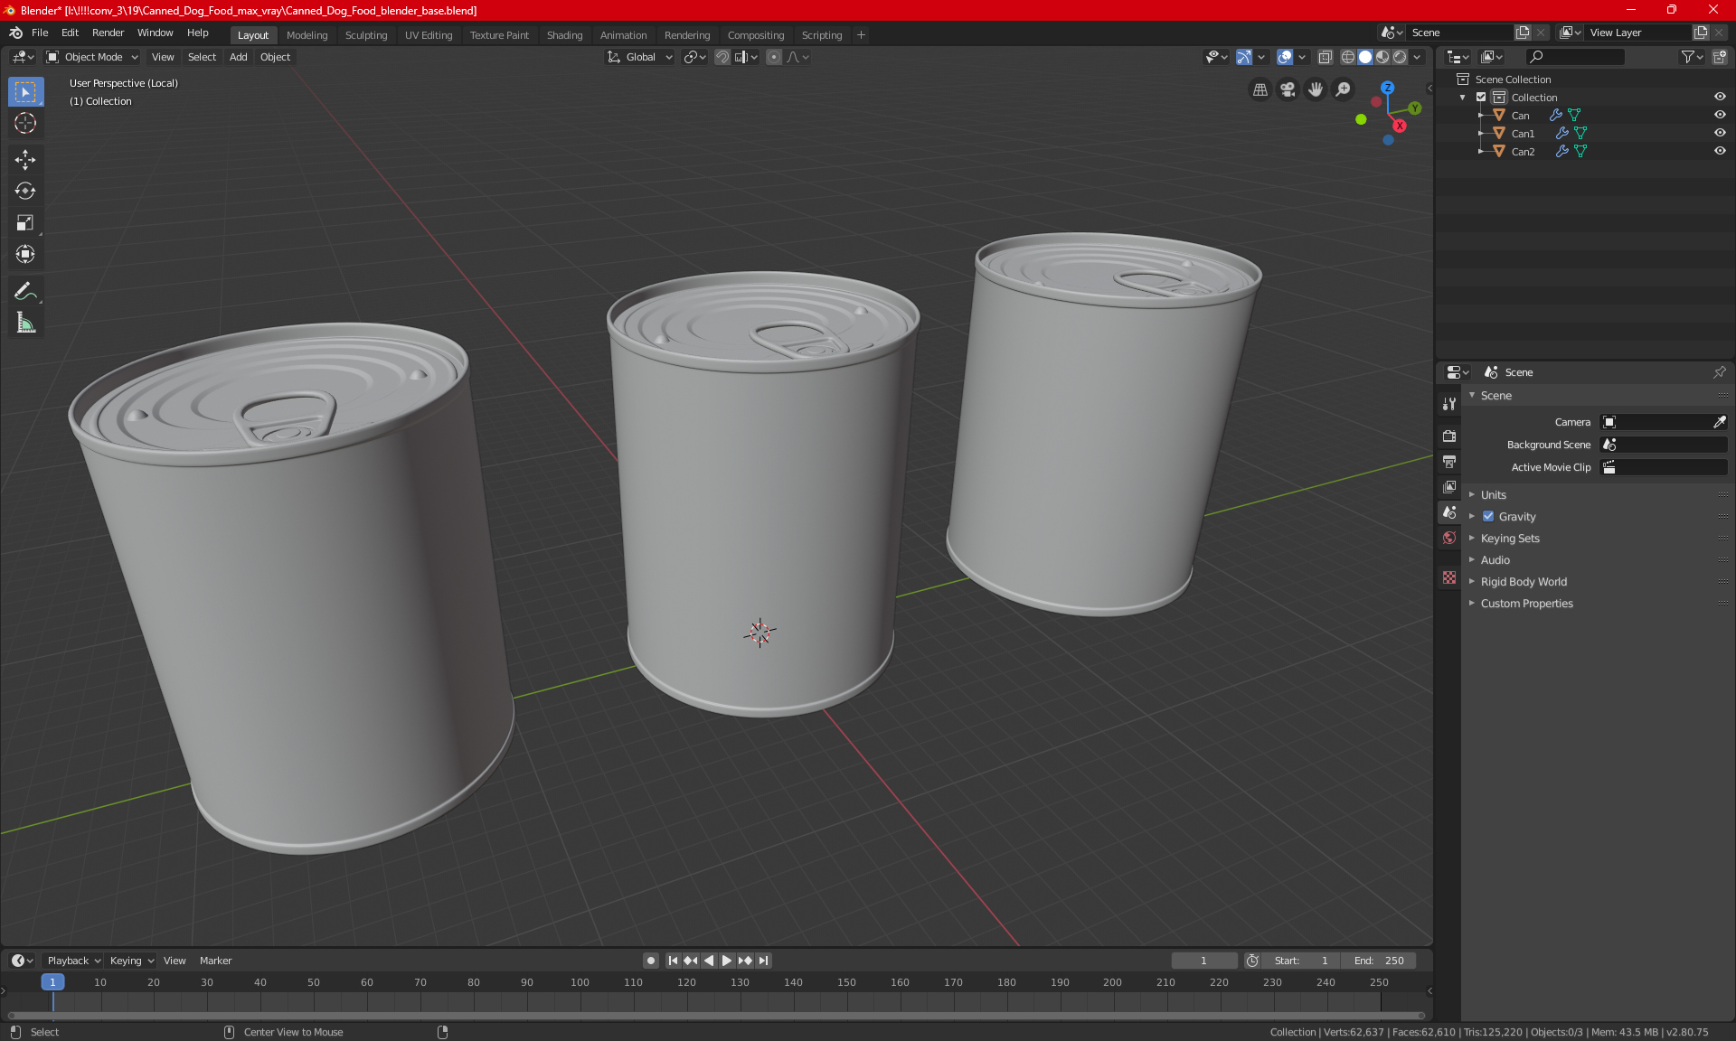
Task: Click the mesh data icon on Can2
Action: click(1580, 152)
